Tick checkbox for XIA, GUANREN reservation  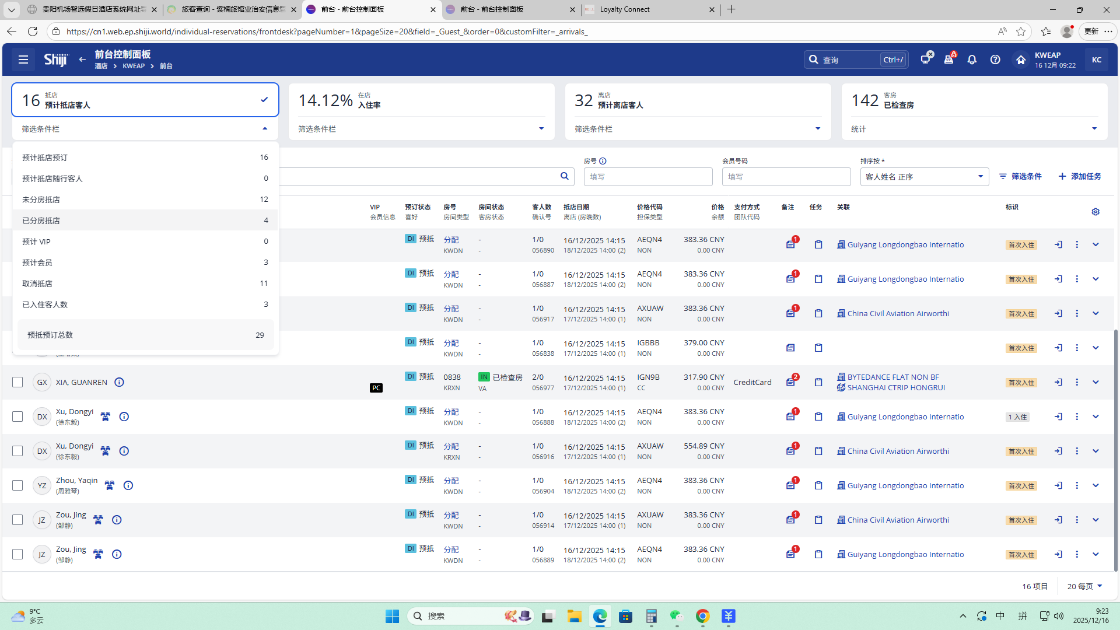tap(17, 382)
